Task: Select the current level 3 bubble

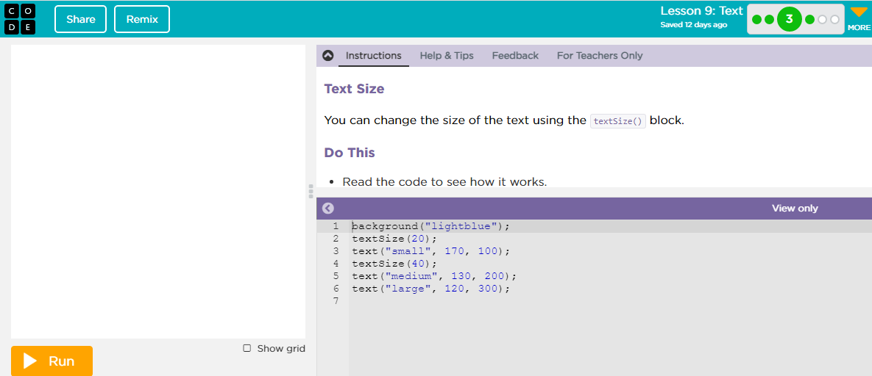Action: [789, 19]
